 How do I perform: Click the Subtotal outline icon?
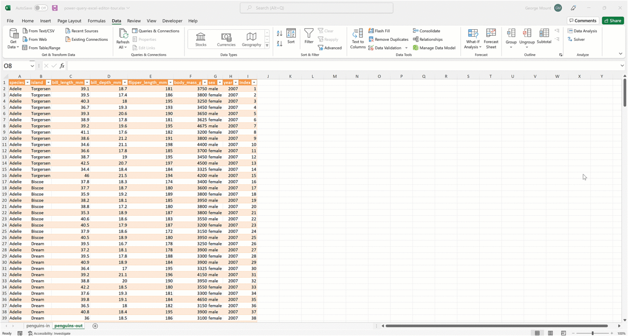(544, 37)
